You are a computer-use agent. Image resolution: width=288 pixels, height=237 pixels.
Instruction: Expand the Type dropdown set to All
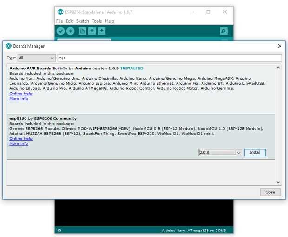(37, 58)
